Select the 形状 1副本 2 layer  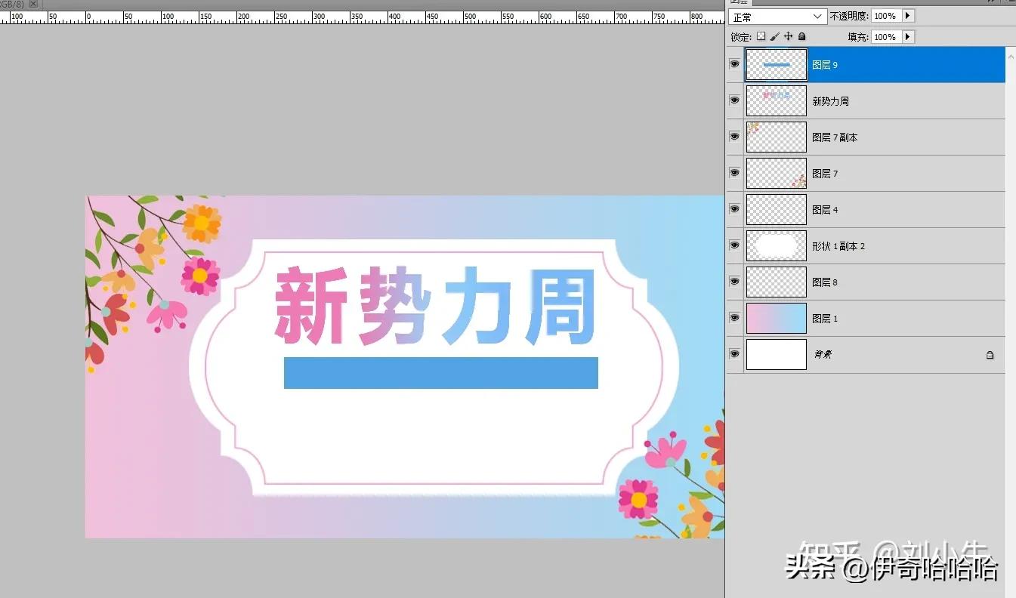(869, 245)
